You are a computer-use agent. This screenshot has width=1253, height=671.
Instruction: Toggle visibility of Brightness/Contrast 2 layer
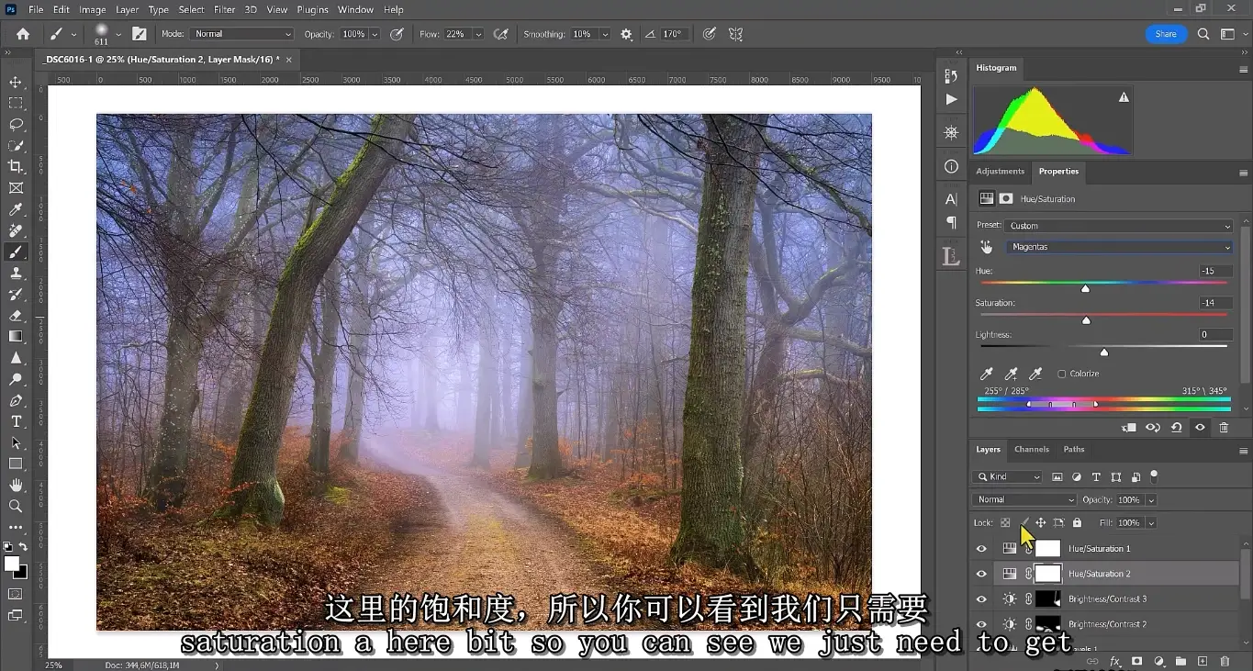pyautogui.click(x=981, y=624)
